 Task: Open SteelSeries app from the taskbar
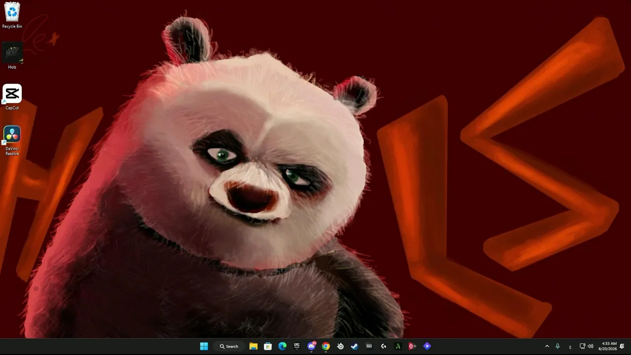pyautogui.click(x=340, y=346)
